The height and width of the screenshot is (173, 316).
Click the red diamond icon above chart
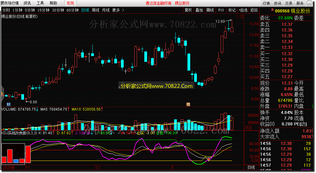[237, 16]
